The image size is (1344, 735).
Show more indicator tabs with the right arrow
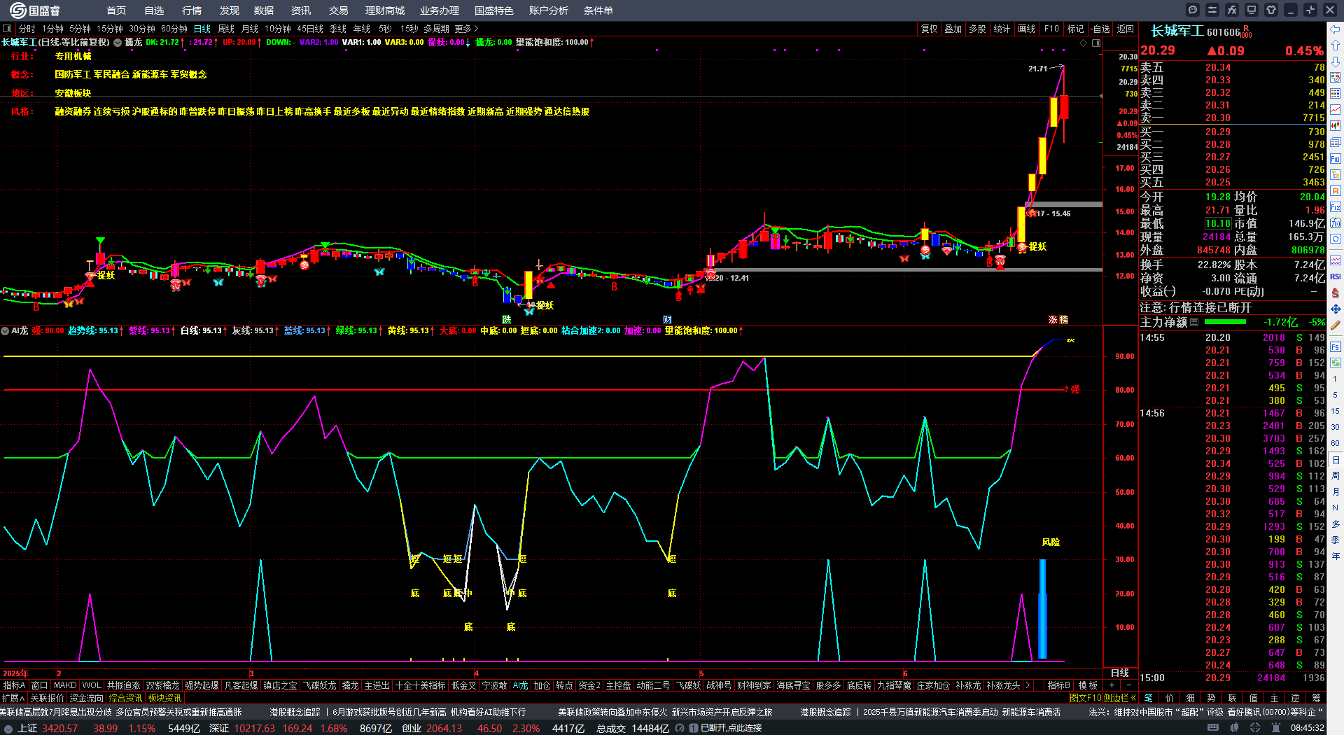point(1028,685)
